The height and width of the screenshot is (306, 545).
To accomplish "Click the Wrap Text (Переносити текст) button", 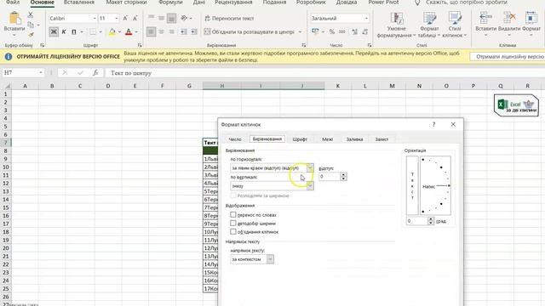I will [229, 18].
